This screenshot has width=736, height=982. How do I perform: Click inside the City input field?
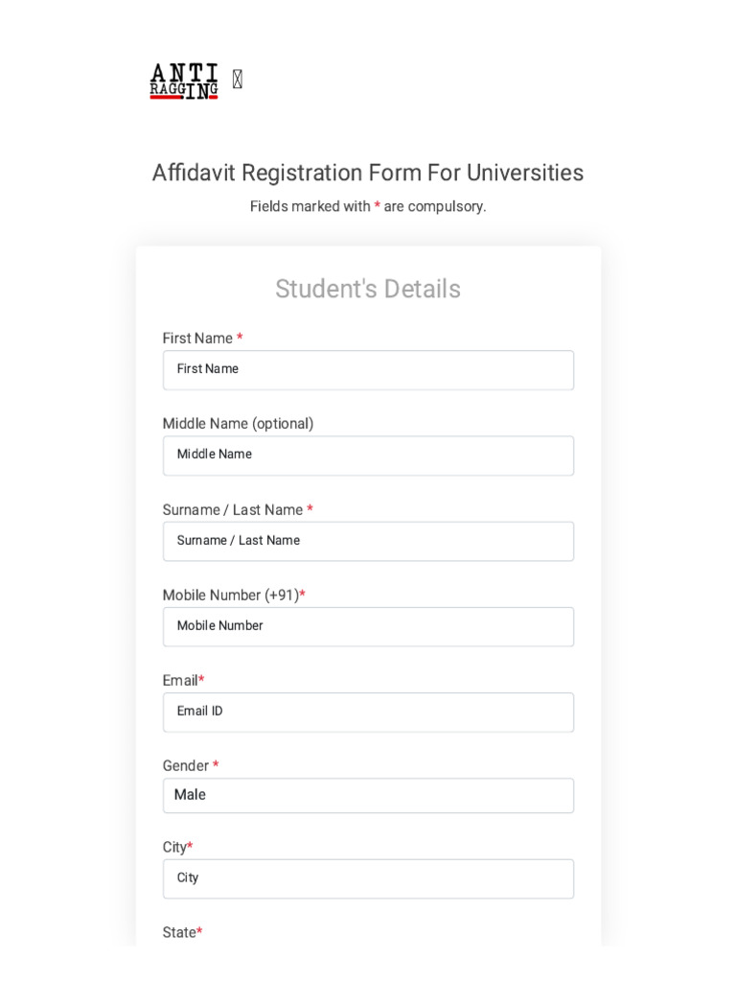[x=368, y=878]
